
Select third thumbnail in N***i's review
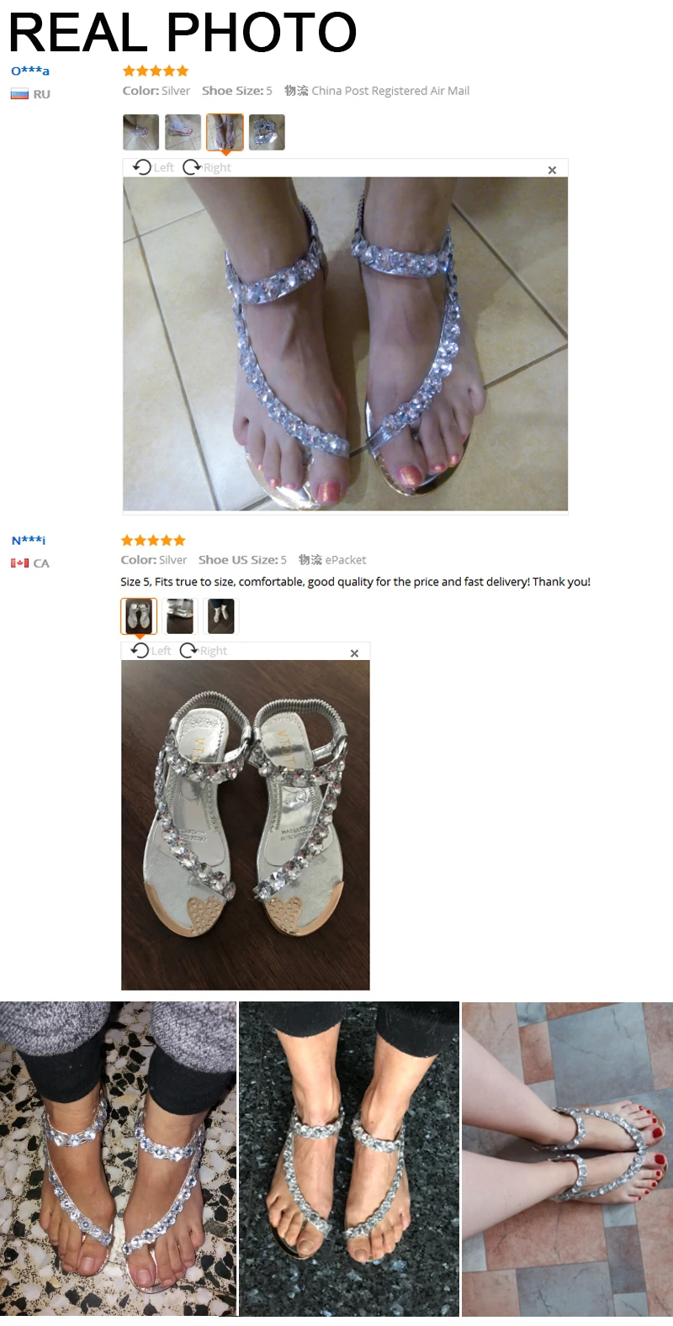point(221,615)
